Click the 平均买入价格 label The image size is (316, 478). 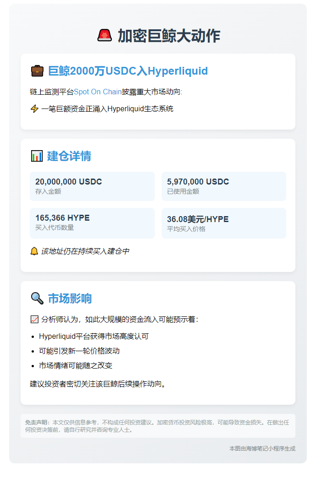tap(186, 229)
